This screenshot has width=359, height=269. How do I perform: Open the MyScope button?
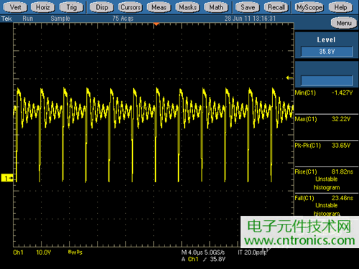point(309,7)
